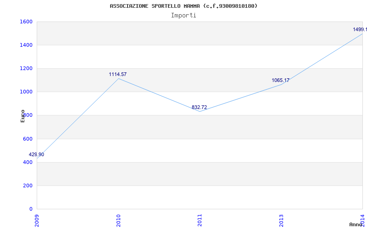Click x-axis year 2011
Image resolution: width=367 pixels, height=229 pixels.
(x=200, y=220)
